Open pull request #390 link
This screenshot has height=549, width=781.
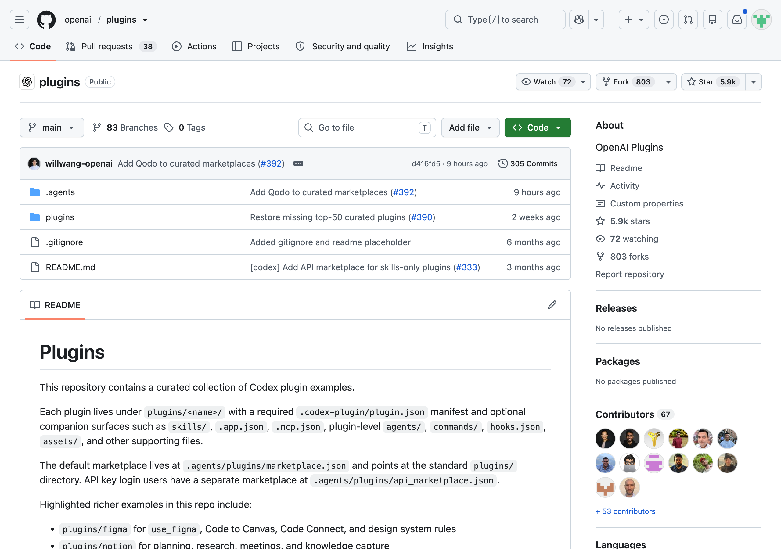point(422,217)
